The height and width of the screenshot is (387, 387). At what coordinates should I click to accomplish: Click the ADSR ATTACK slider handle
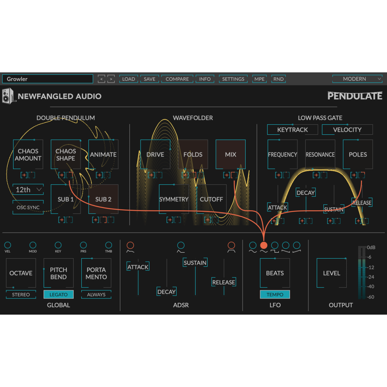(x=138, y=267)
